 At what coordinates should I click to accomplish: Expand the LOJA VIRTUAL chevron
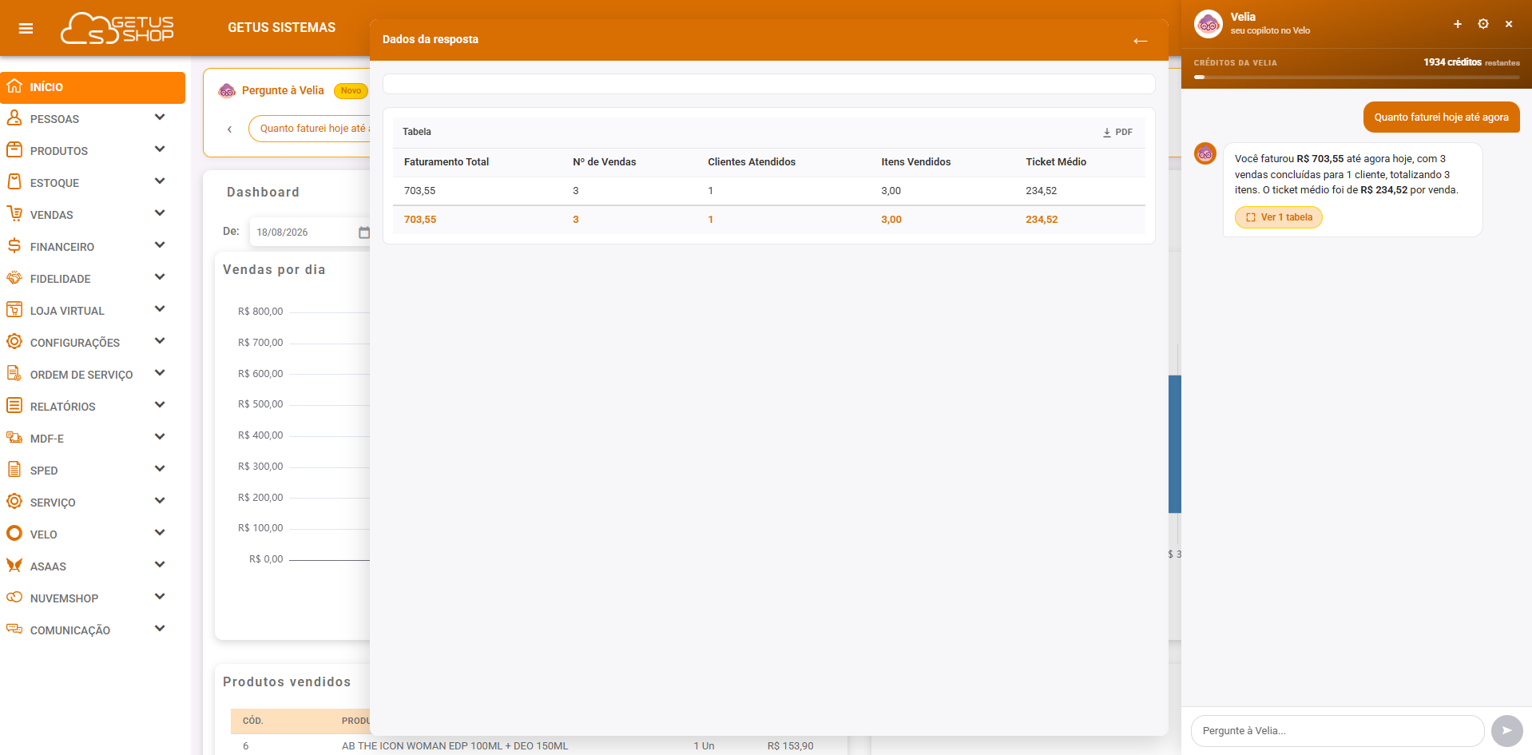point(160,309)
